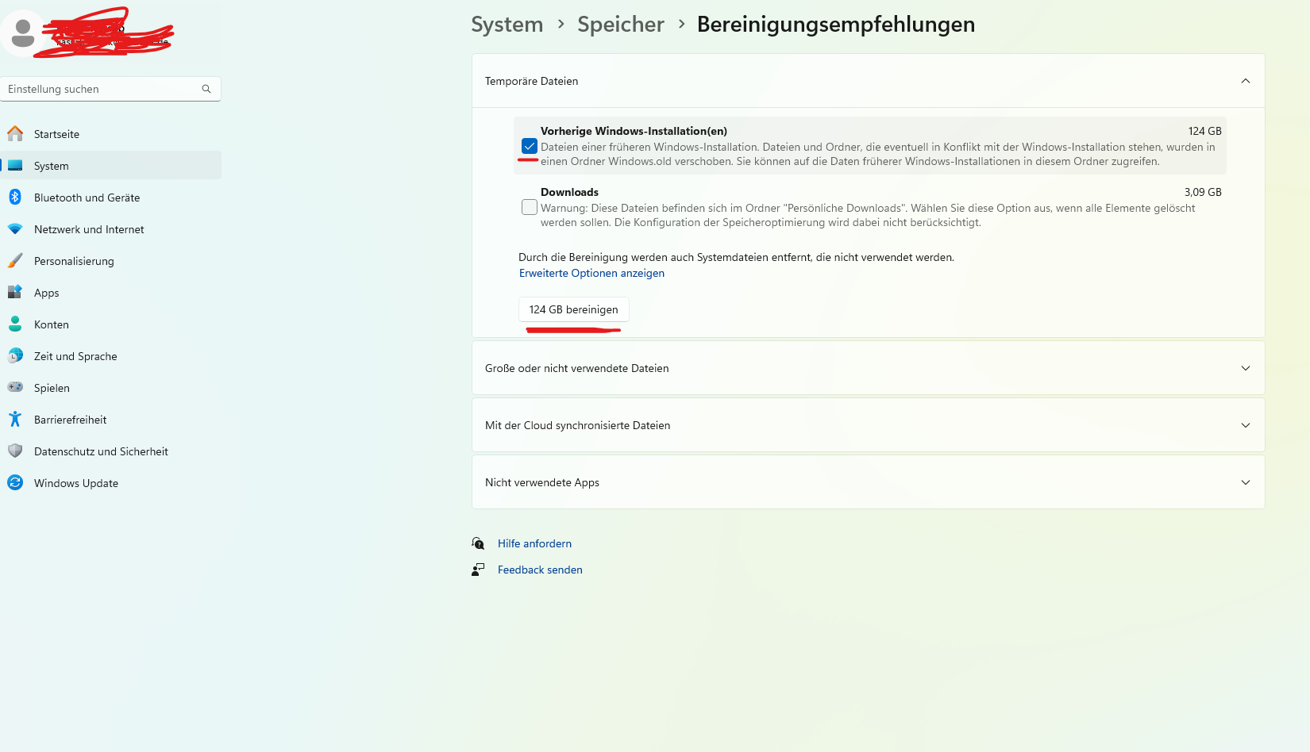Click the Feedback senden link

pyautogui.click(x=540, y=570)
